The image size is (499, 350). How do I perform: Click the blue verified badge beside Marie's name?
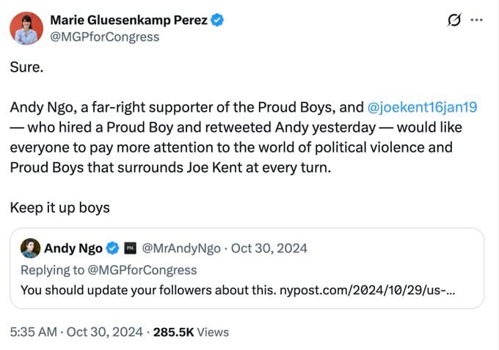click(x=217, y=21)
